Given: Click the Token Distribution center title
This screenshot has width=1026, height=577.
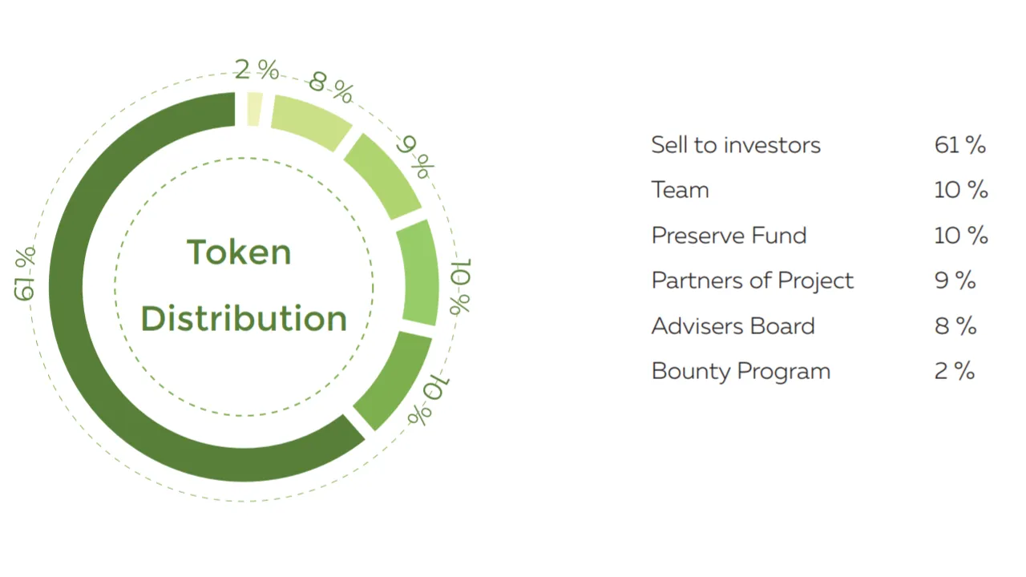Looking at the screenshot, I should point(243,285).
